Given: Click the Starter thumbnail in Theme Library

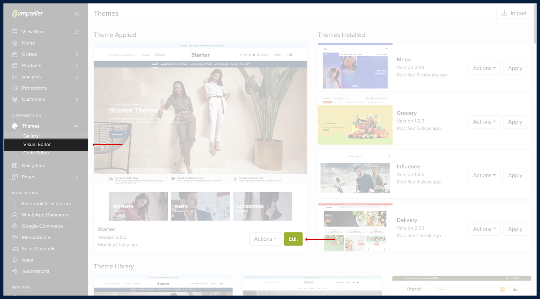Looking at the screenshot, I should click(x=163, y=286).
